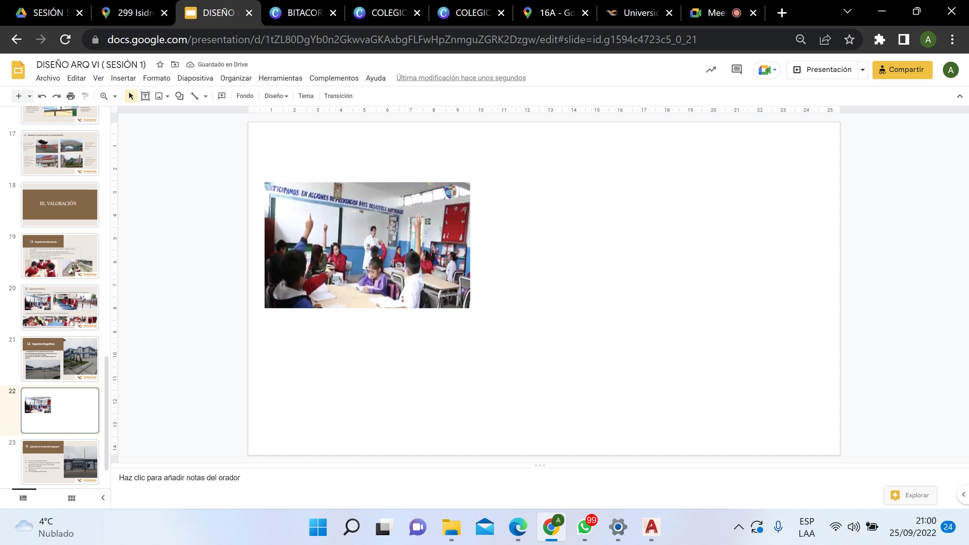Switch to grid view of slides

pyautogui.click(x=72, y=498)
